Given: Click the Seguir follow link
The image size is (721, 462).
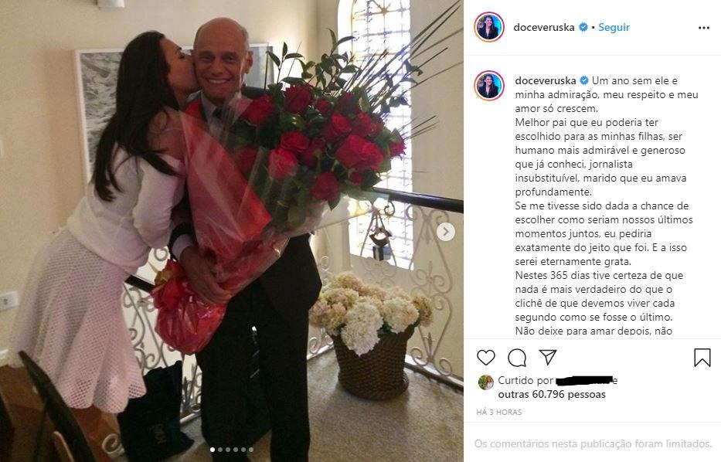Looking at the screenshot, I should 614,28.
